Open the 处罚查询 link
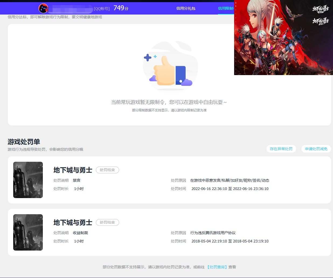333x278 pixels. [x=217, y=267]
